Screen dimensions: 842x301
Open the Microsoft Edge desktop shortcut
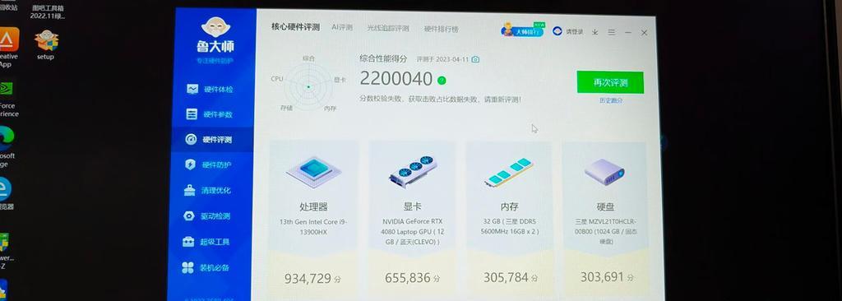click(x=7, y=147)
